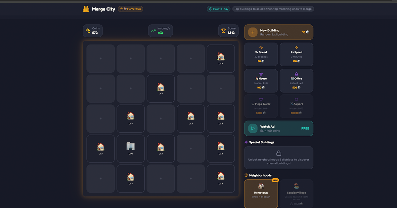Click the Merge City logo icon
This screenshot has height=208, width=397.
(x=86, y=9)
